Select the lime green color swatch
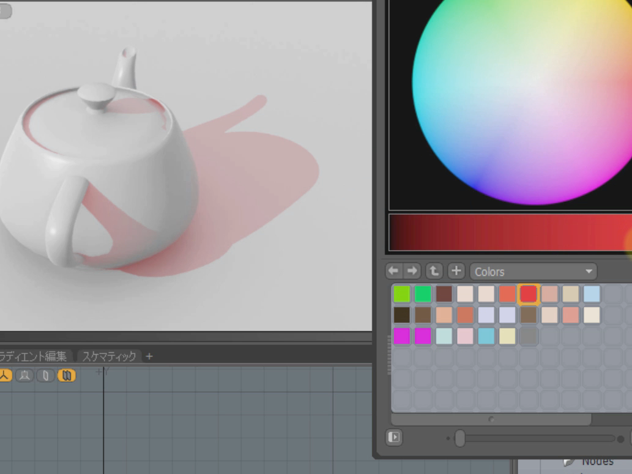This screenshot has height=474, width=632. click(402, 294)
